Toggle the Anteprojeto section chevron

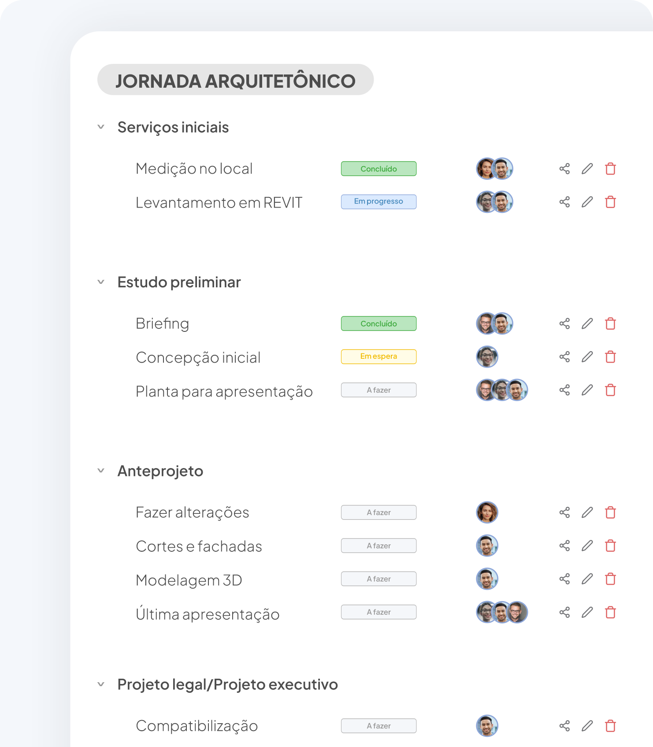pos(101,471)
